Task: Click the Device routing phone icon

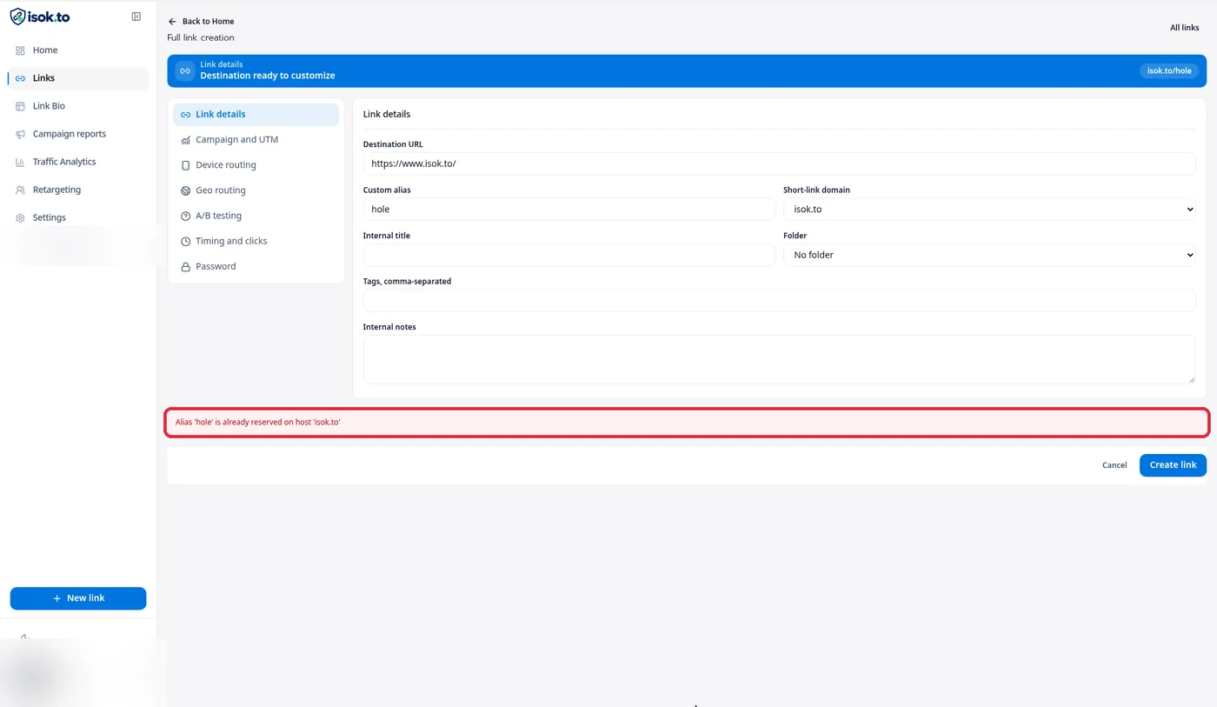Action: [x=185, y=165]
